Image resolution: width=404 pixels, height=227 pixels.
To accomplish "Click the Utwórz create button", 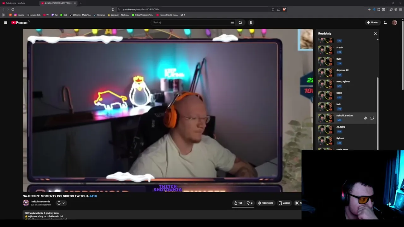I will [x=372, y=22].
